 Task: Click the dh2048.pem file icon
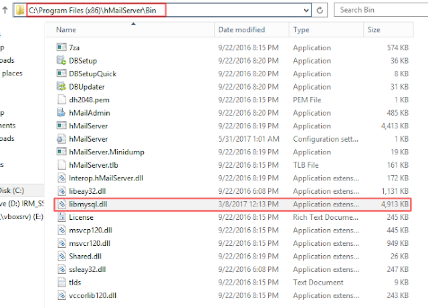[62, 100]
